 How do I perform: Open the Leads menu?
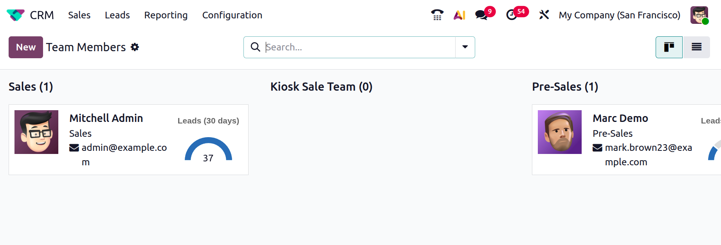(117, 15)
